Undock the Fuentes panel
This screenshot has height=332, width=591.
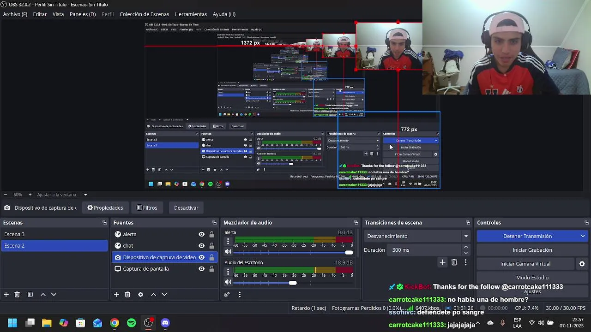214,223
